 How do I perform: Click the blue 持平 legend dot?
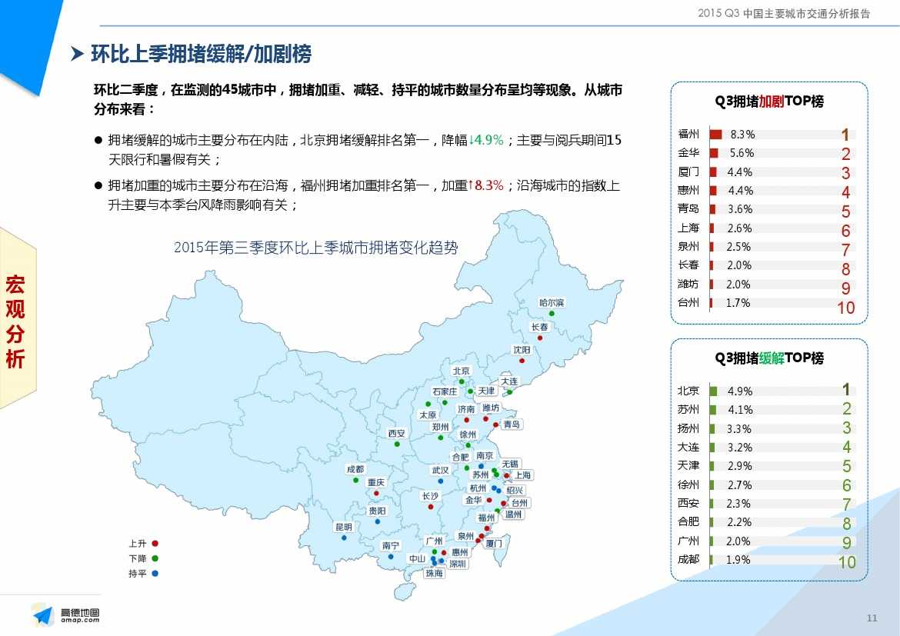click(155, 574)
